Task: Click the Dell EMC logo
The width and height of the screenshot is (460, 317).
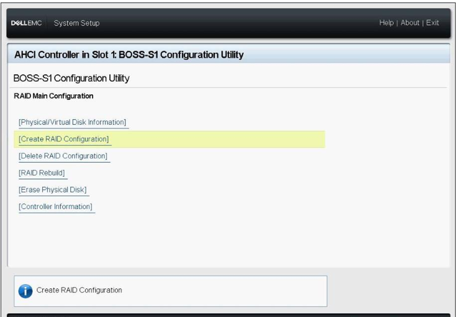Action: pyautogui.click(x=26, y=23)
